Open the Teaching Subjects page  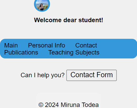[x=74, y=52]
